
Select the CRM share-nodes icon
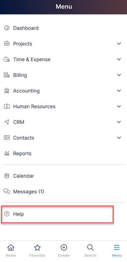coord(7,122)
